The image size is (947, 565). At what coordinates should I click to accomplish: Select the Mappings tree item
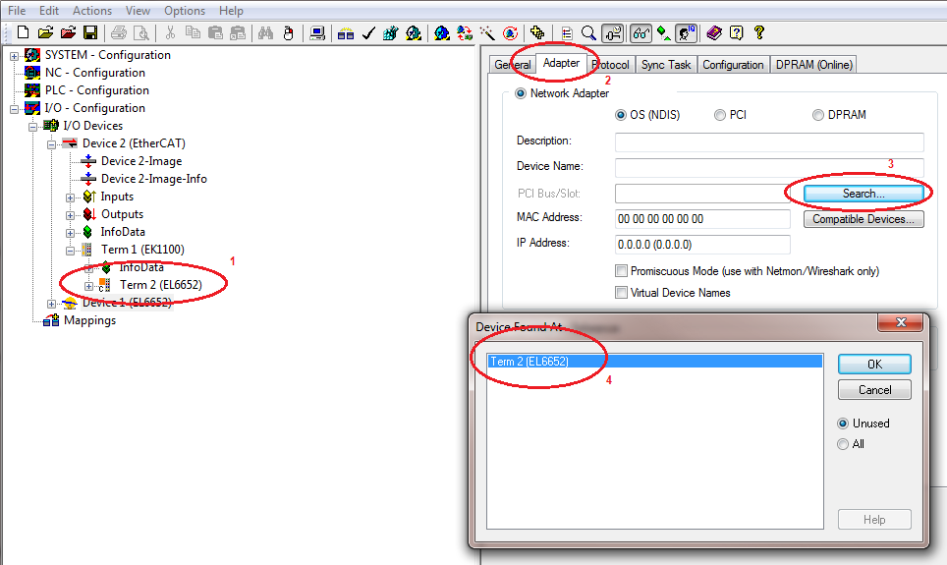point(89,320)
